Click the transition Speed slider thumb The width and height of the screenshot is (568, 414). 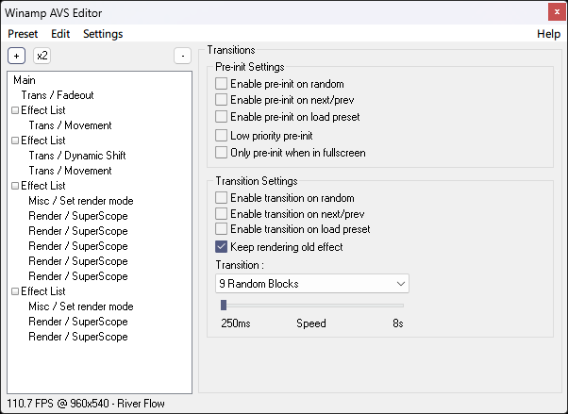point(224,305)
